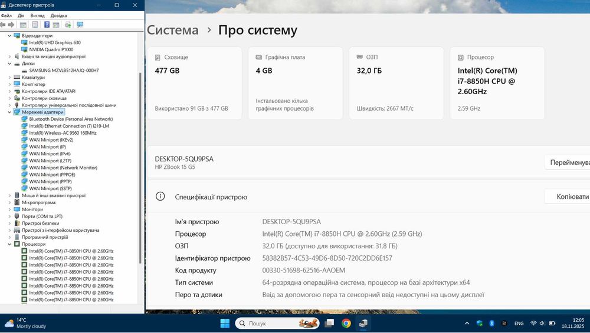Click the Back arrow in Device Manager toolbar

coord(3,25)
